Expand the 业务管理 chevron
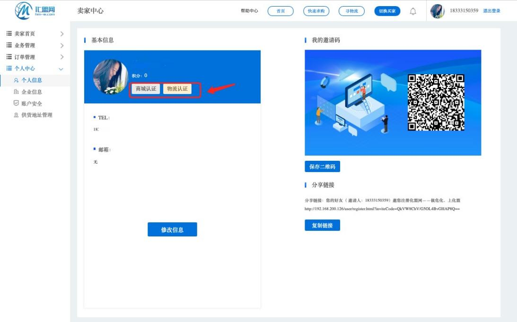This screenshot has height=322, width=517. (61, 45)
